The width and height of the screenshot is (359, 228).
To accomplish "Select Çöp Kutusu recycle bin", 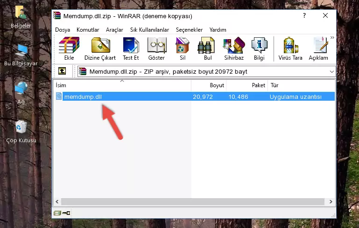I will (x=21, y=132).
